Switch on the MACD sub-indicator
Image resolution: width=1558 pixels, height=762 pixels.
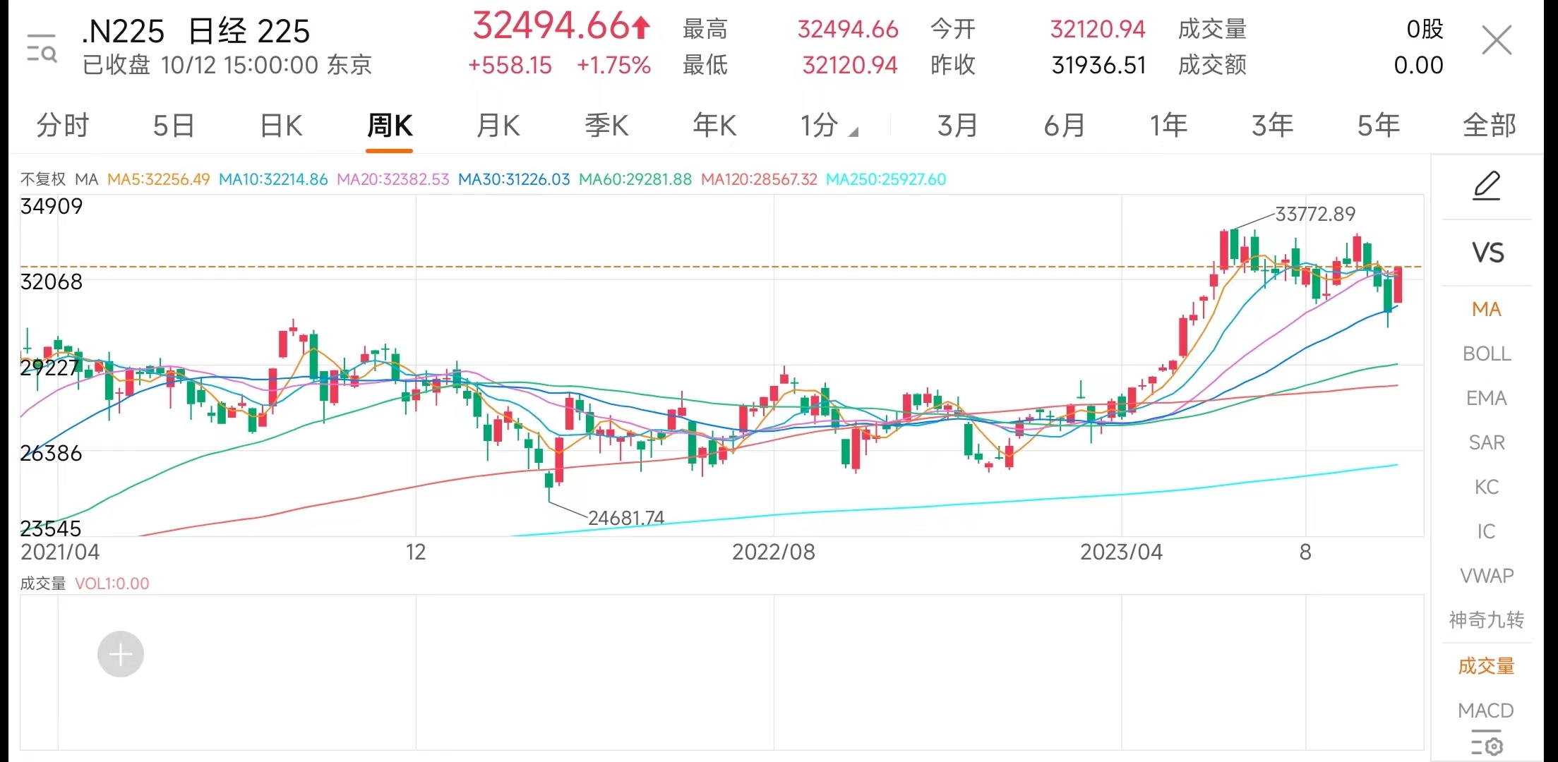pyautogui.click(x=1486, y=710)
